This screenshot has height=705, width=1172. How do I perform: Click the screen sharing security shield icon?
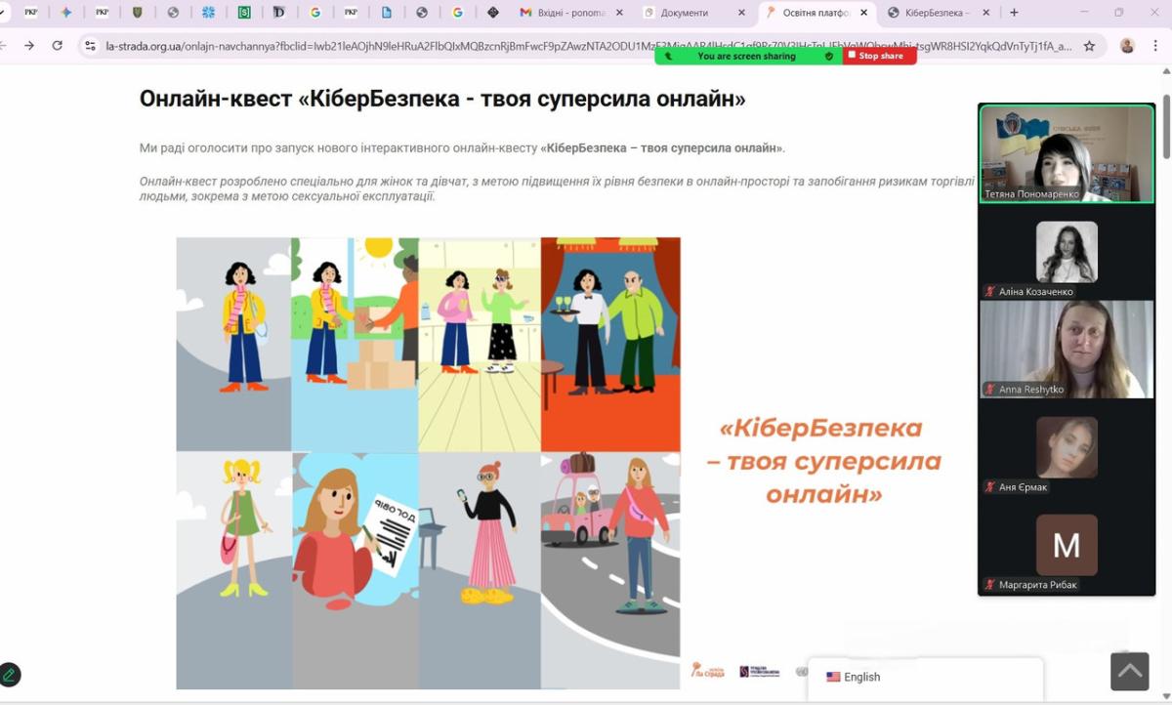coord(829,57)
